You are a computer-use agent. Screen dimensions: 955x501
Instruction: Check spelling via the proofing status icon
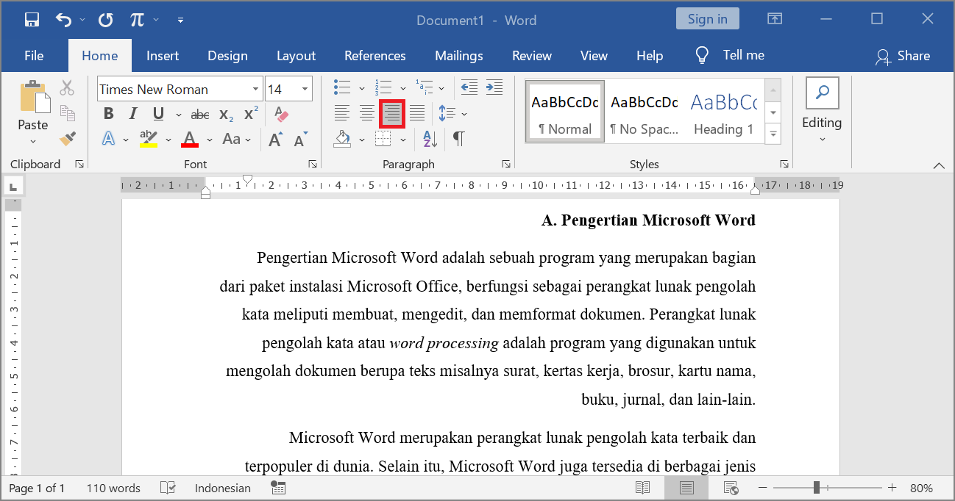[x=168, y=488]
